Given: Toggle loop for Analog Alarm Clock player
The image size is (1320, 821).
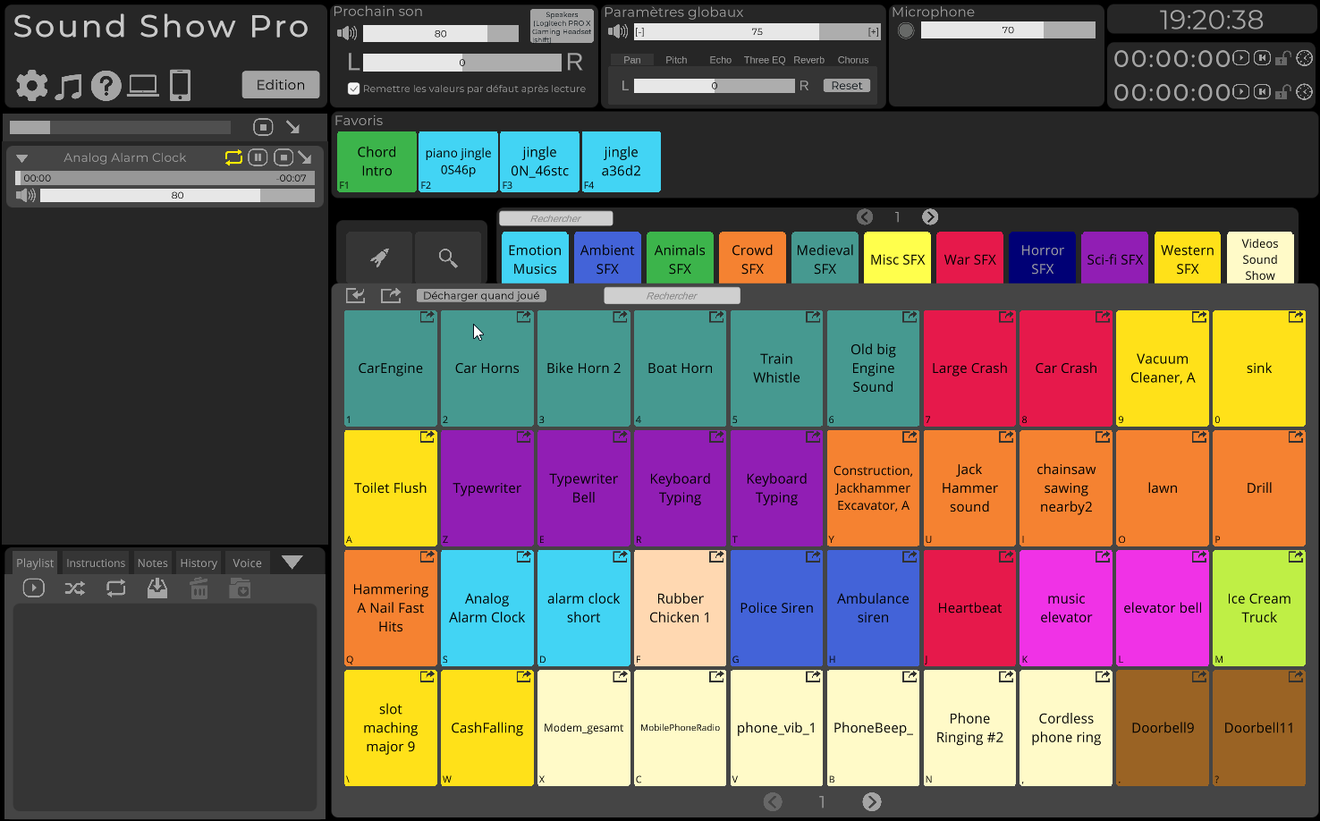Looking at the screenshot, I should pos(233,157).
